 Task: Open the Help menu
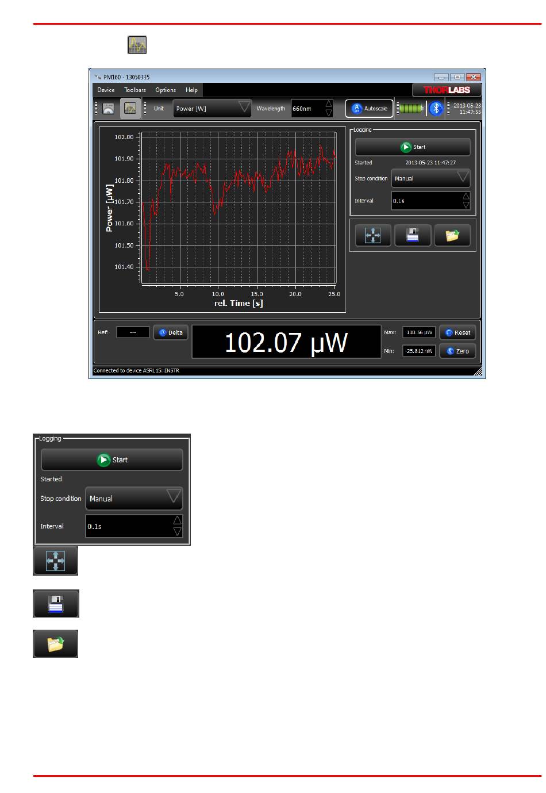tap(191, 90)
